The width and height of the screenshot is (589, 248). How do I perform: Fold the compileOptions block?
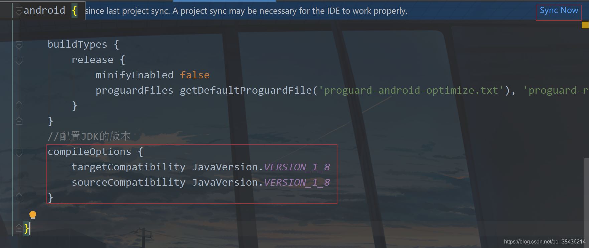tap(19, 152)
